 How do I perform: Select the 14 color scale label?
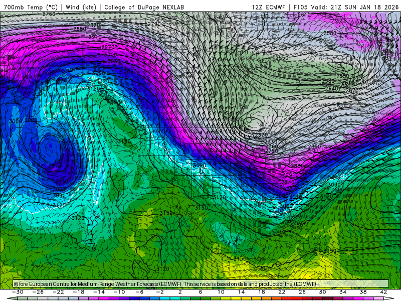click(x=241, y=292)
